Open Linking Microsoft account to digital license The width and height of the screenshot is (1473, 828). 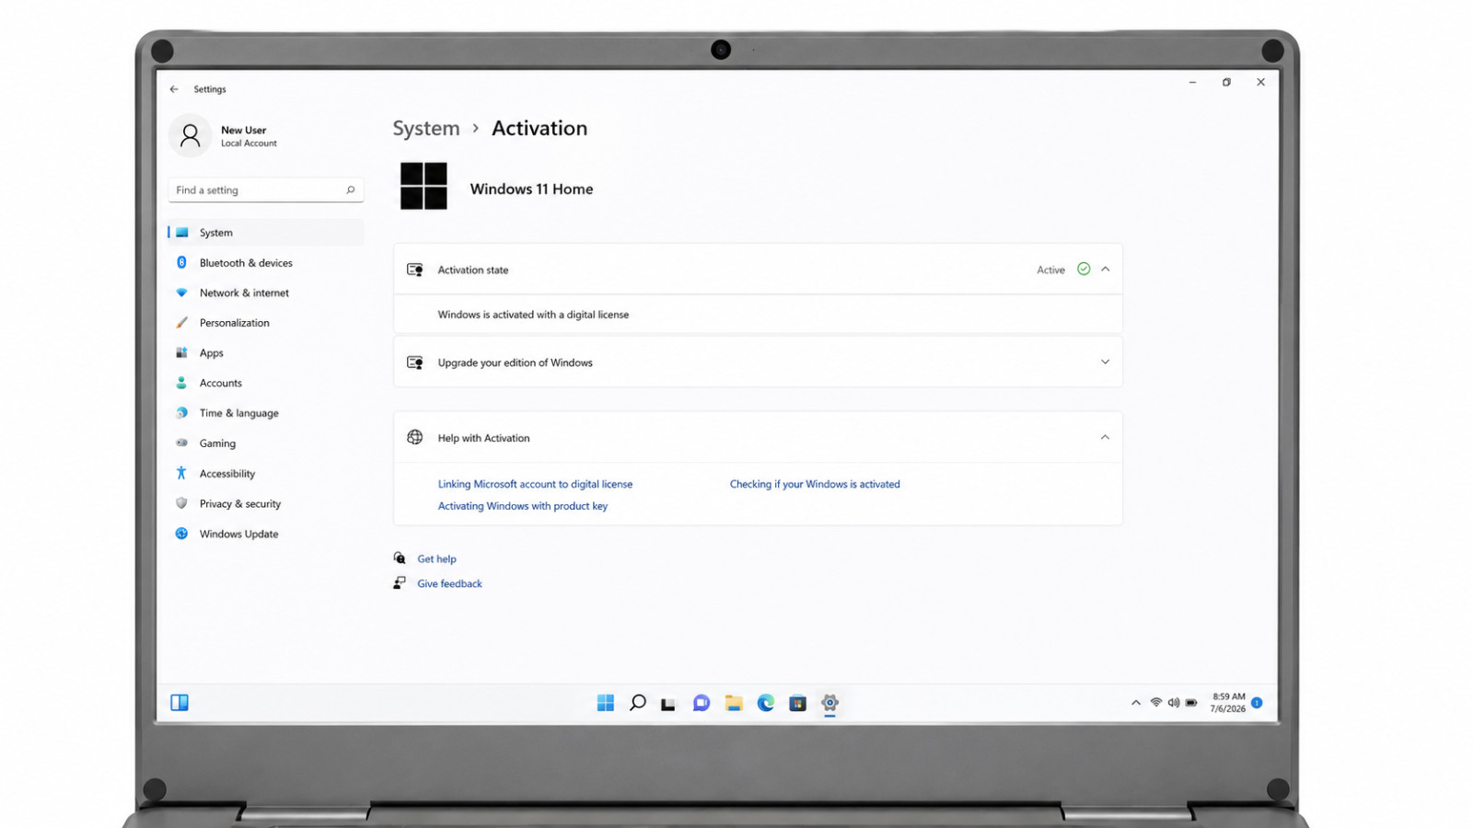tap(535, 484)
